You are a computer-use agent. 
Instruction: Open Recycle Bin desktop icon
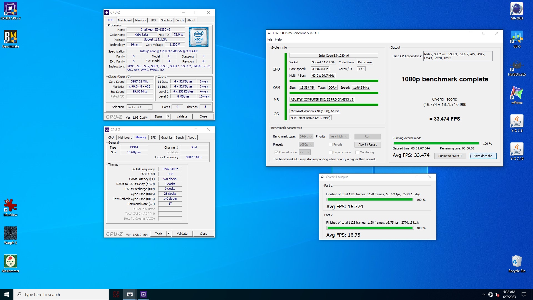517,264
